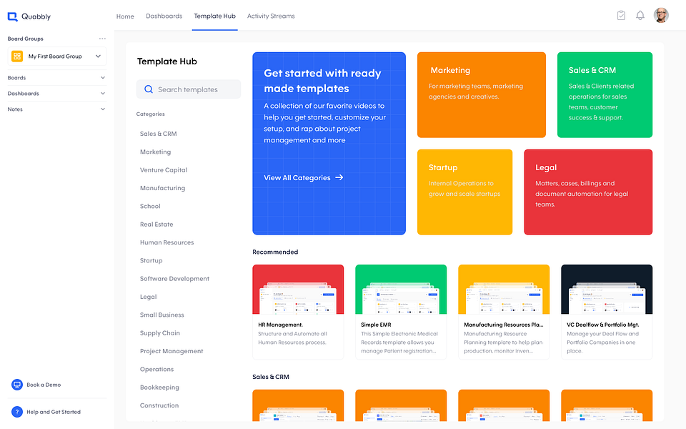Image resolution: width=686 pixels, height=429 pixels.
Task: Click the View All Categories link
Action: pyautogui.click(x=303, y=178)
